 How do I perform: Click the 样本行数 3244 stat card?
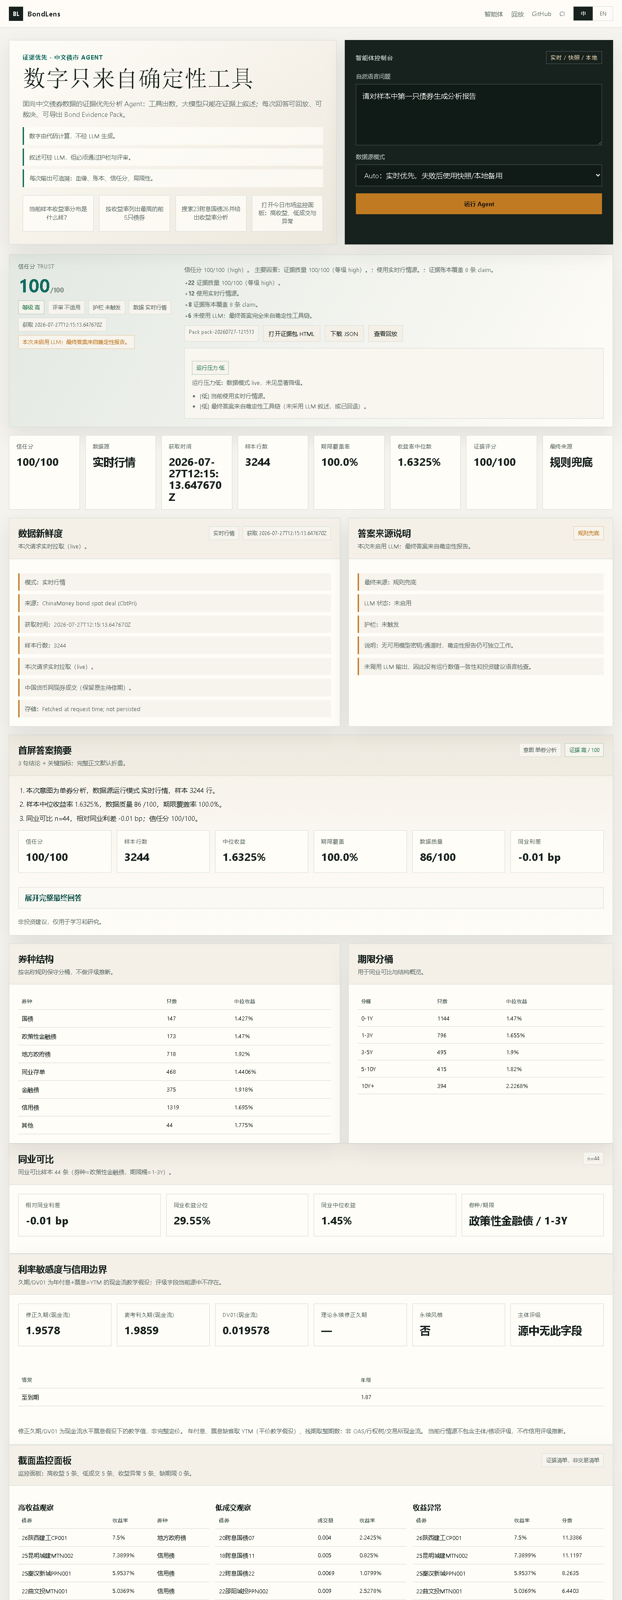272,472
